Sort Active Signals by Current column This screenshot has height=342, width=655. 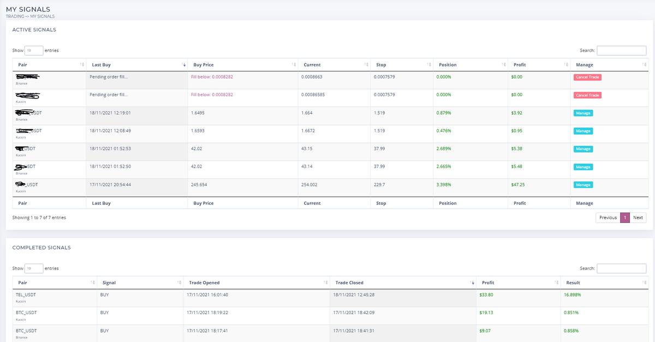click(x=334, y=64)
